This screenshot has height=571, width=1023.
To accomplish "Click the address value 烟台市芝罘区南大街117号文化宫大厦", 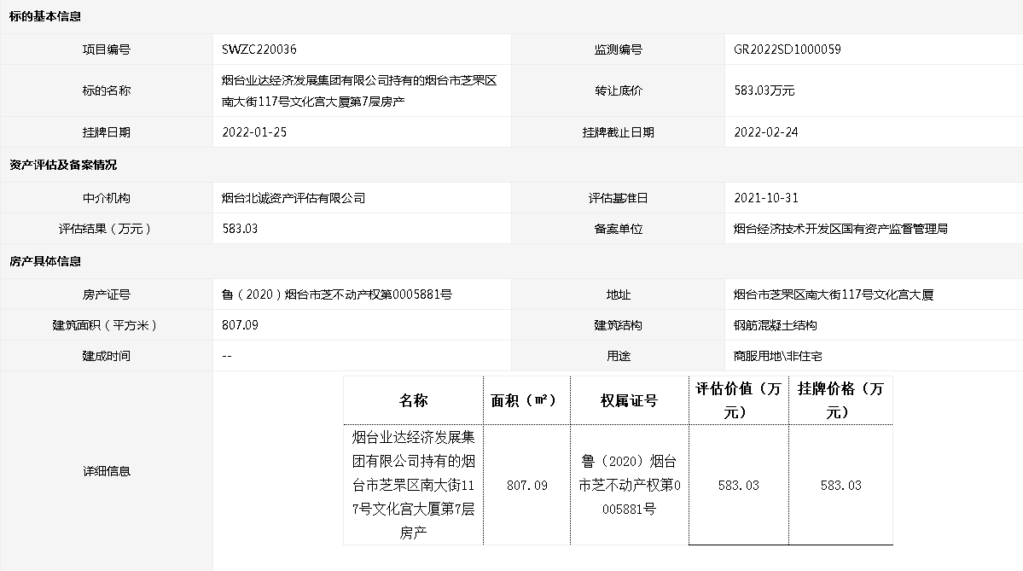I will (x=834, y=294).
